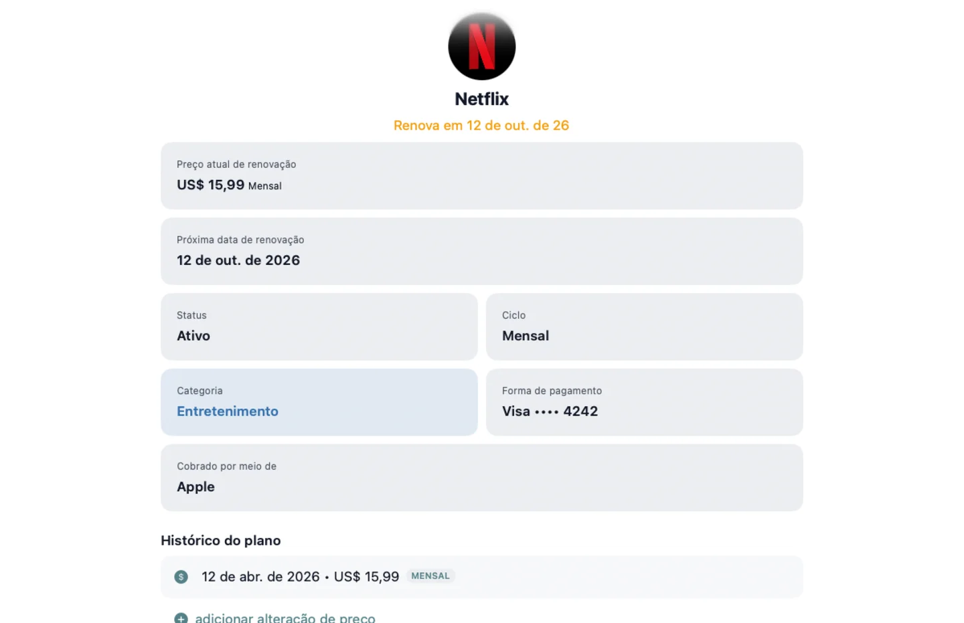
Task: Click the US$ 15,99 renewal price value
Action: pos(210,185)
